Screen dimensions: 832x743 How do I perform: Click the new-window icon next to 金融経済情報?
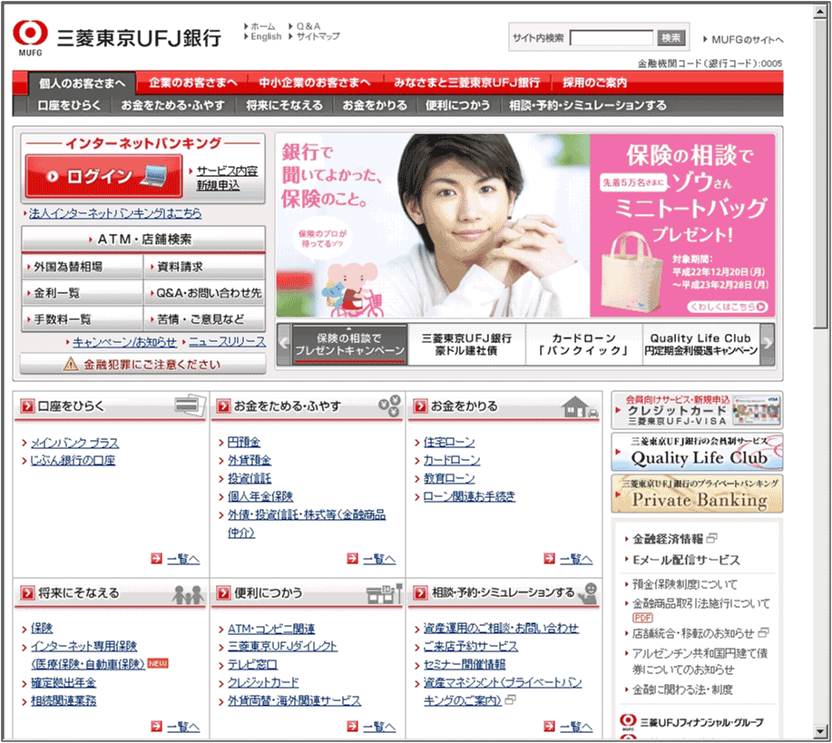pos(712,538)
